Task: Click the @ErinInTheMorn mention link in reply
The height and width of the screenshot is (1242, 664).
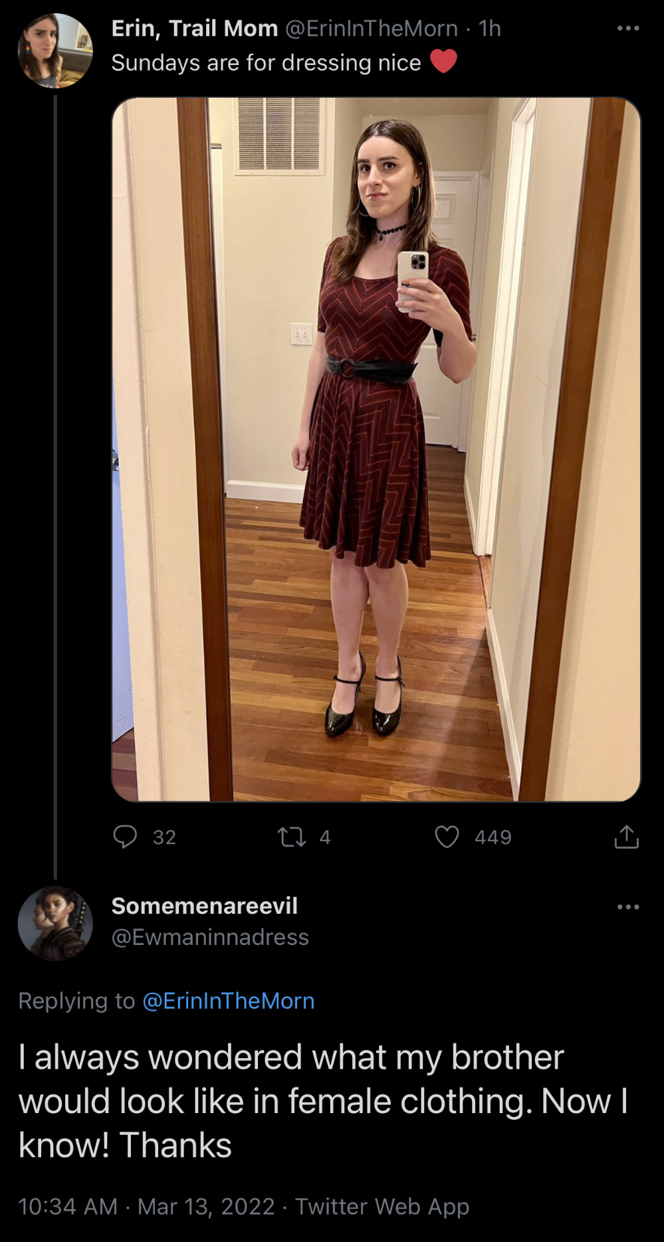Action: point(229,1001)
